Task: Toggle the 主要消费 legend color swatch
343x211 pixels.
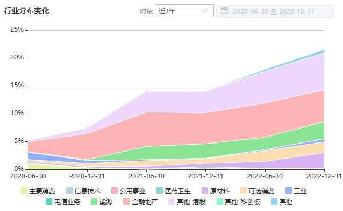Action: tap(24, 191)
